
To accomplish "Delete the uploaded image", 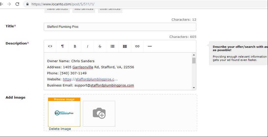I will pyautogui.click(x=60, y=129).
